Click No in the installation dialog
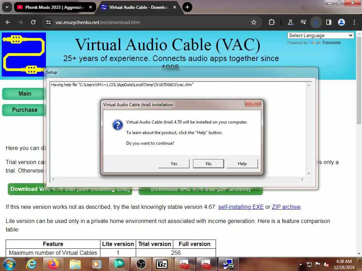This screenshot has height=271, width=362. tap(208, 164)
